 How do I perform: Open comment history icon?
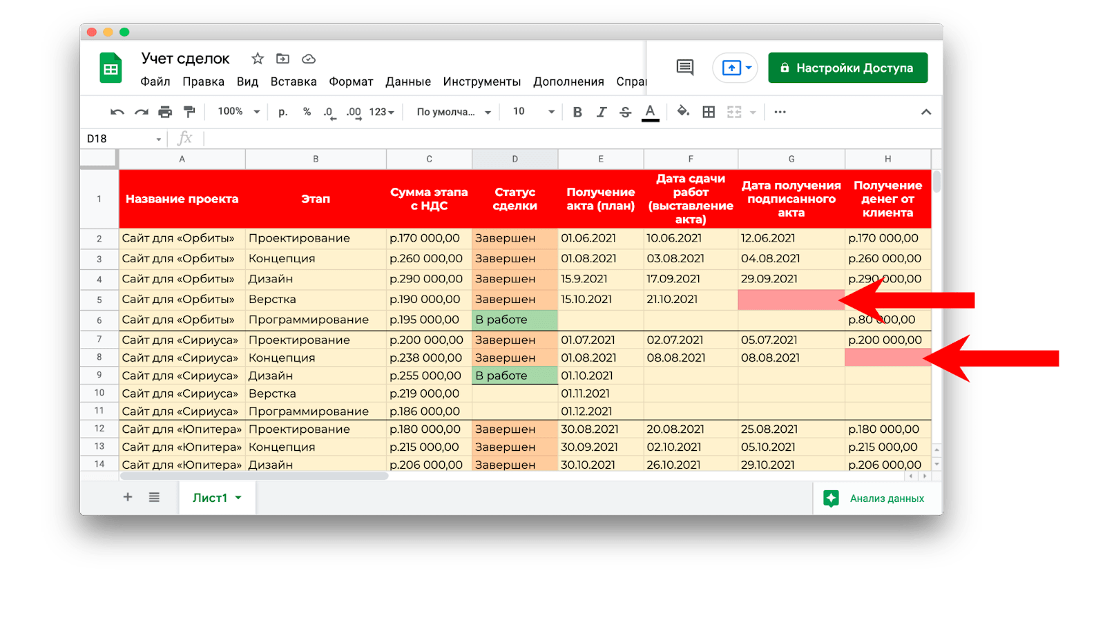(x=684, y=68)
